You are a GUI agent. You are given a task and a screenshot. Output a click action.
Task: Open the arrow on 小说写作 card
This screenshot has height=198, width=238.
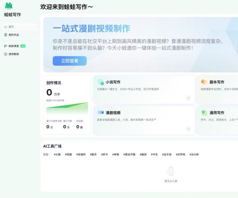(188, 98)
